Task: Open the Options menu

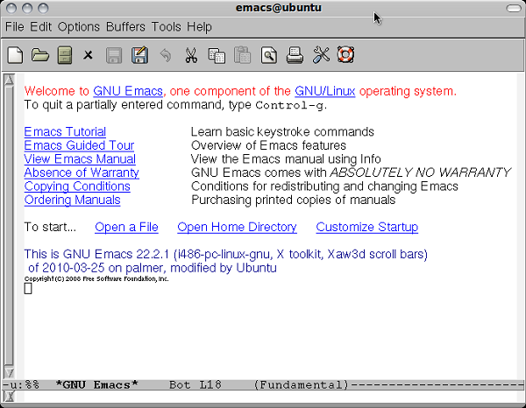Action: [79, 27]
